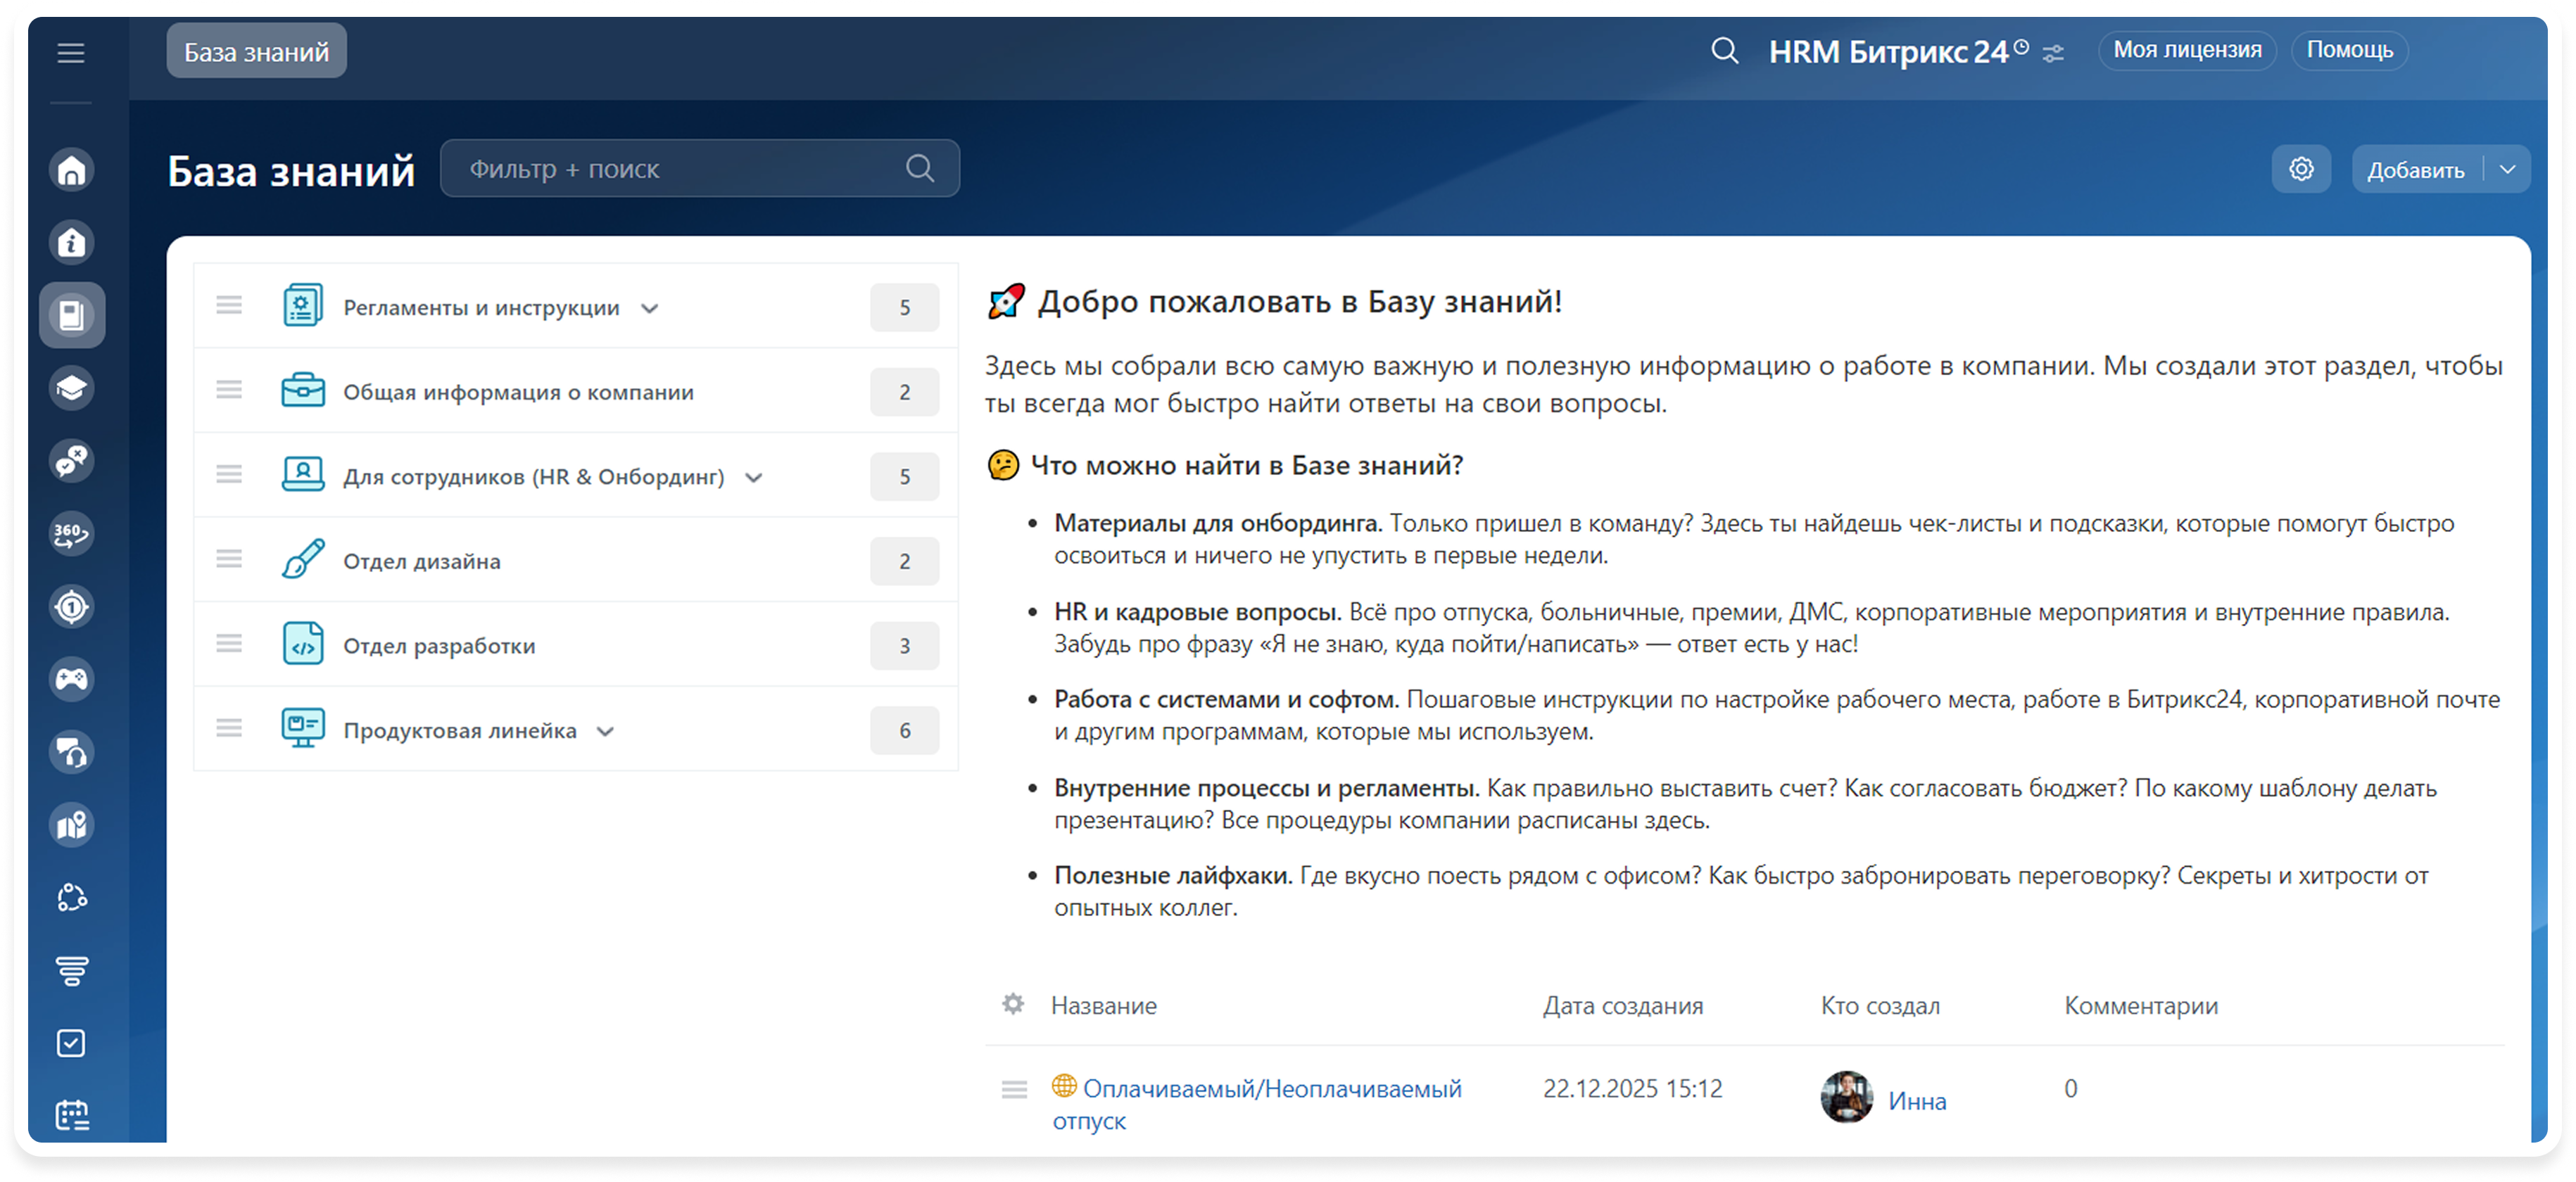Open the calendar icon in sidebar
2576x1182 pixels.
click(x=72, y=1115)
